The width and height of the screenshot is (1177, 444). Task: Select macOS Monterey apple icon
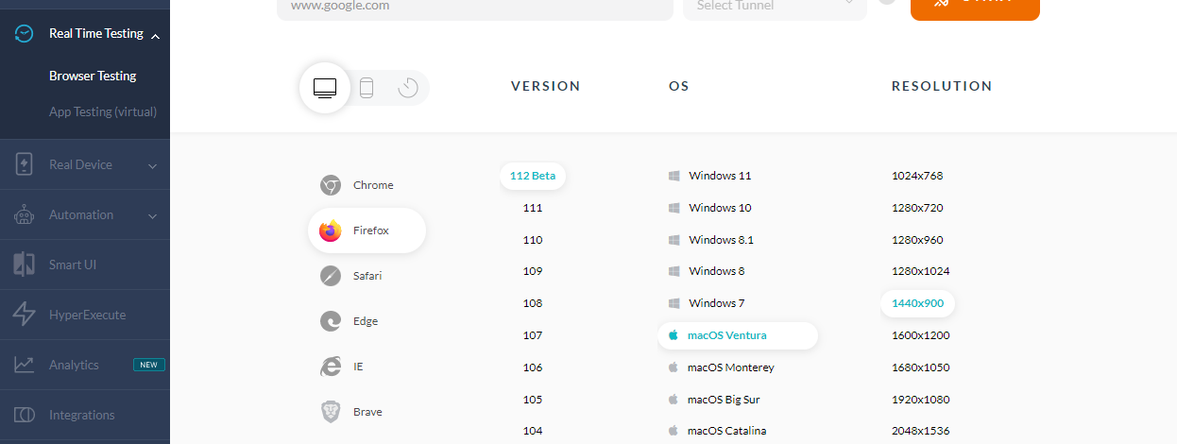[674, 367]
